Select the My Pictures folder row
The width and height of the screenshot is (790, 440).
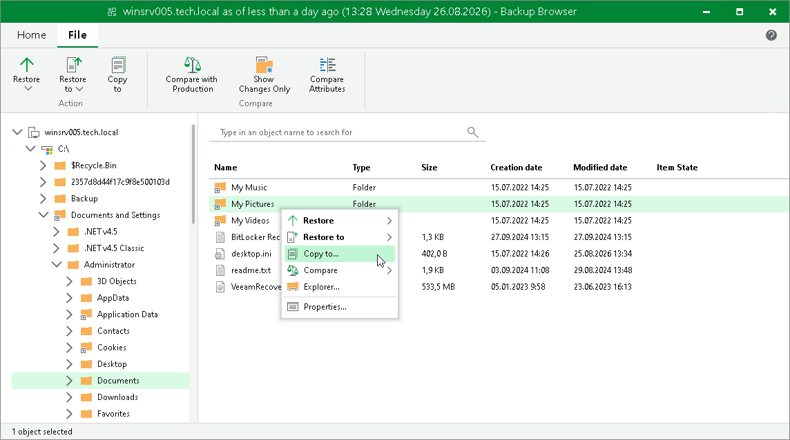(x=499, y=204)
